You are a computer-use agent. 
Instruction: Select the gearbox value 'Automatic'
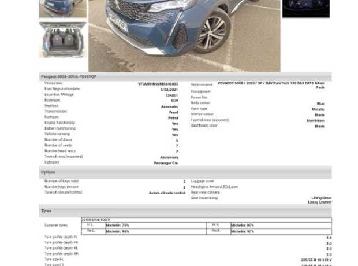coord(169,106)
